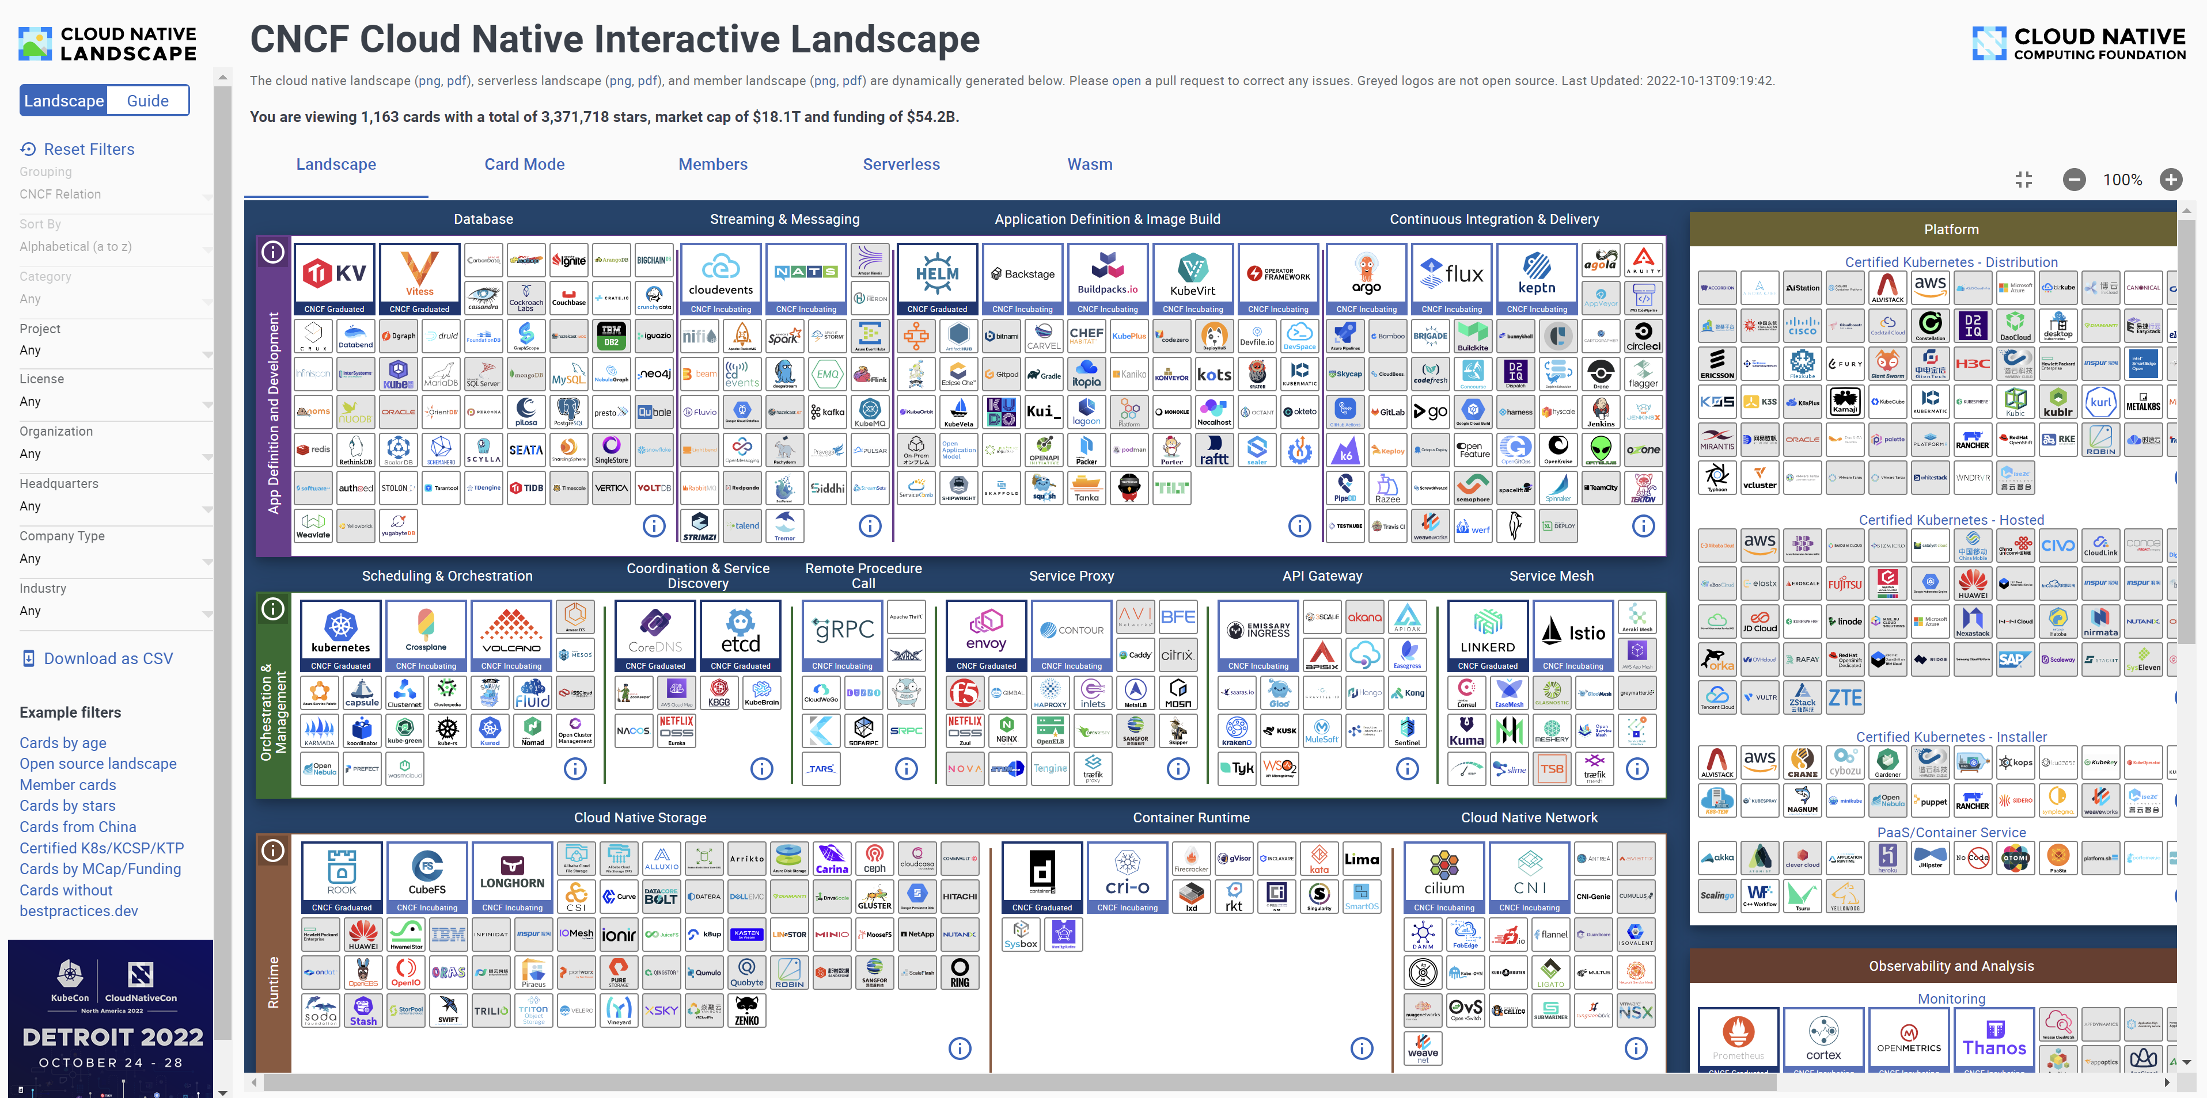Switch to the Members tab
This screenshot has height=1098, width=2207.
coord(713,165)
